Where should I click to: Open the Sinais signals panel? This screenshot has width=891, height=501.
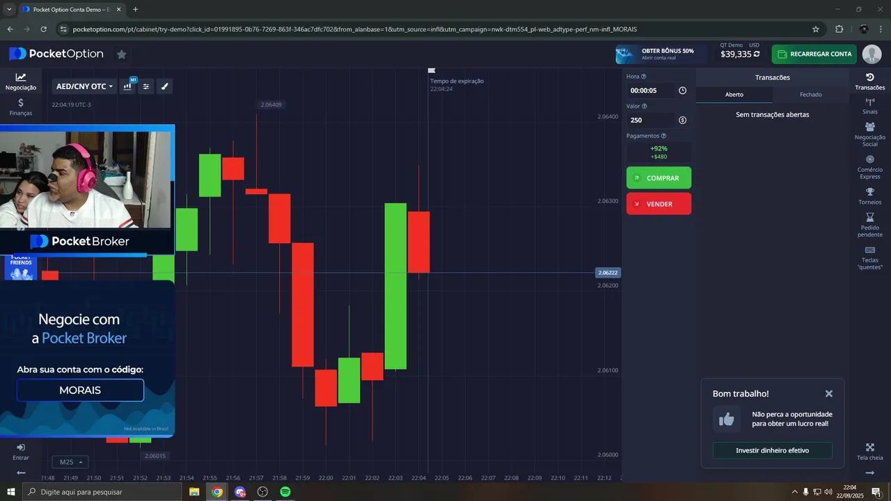click(869, 106)
